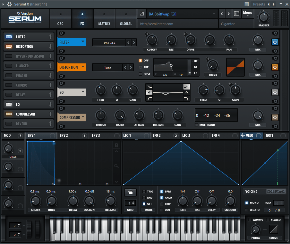The image size is (290, 244).
Task: Click the NOTE LATCH button
Action: (276, 191)
